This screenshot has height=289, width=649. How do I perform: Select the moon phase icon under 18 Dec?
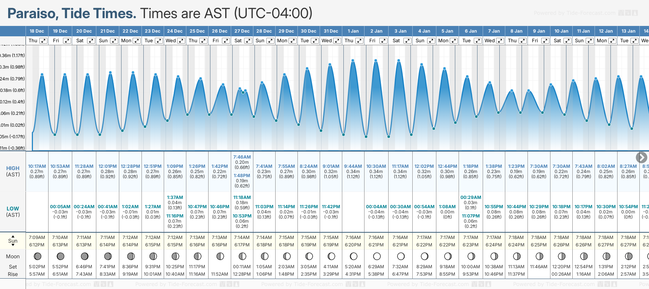click(37, 256)
